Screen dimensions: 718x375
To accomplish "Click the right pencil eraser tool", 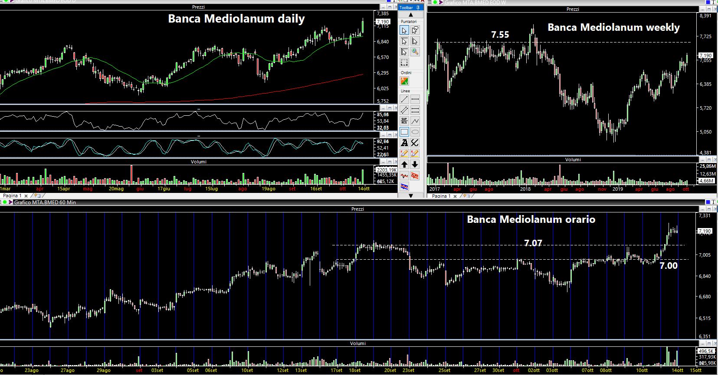I will click(x=415, y=153).
